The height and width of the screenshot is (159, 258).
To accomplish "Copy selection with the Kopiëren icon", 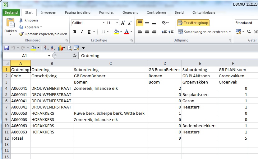I will click(21, 27).
